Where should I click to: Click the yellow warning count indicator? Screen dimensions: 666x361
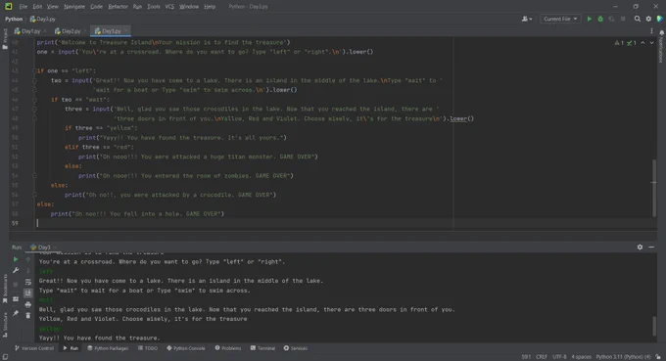click(x=619, y=43)
